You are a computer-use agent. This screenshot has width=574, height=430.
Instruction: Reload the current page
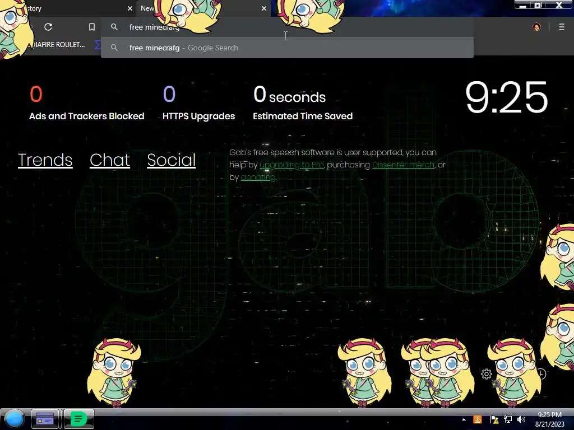coord(48,27)
